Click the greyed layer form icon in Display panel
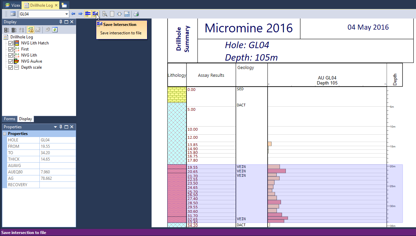Screen dimensions: 416x236 (x=38, y=30)
